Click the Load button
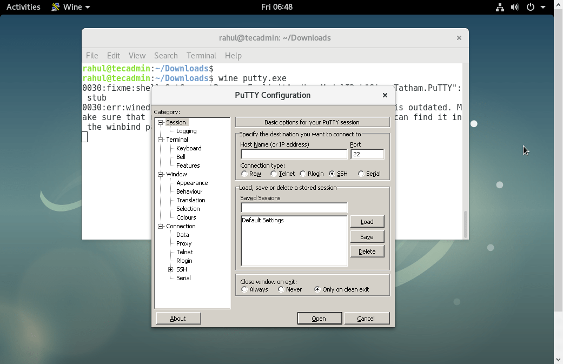 pos(367,221)
